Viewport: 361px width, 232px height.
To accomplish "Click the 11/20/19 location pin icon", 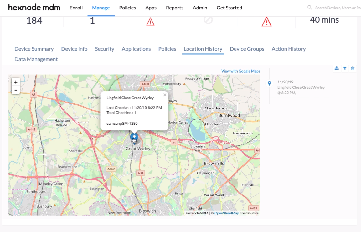I will (269, 83).
